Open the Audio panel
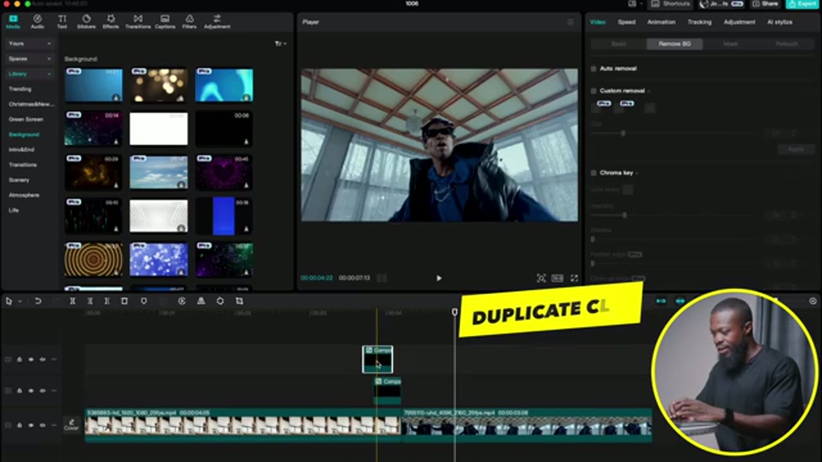Screen dimensions: 822x462 coord(37,22)
